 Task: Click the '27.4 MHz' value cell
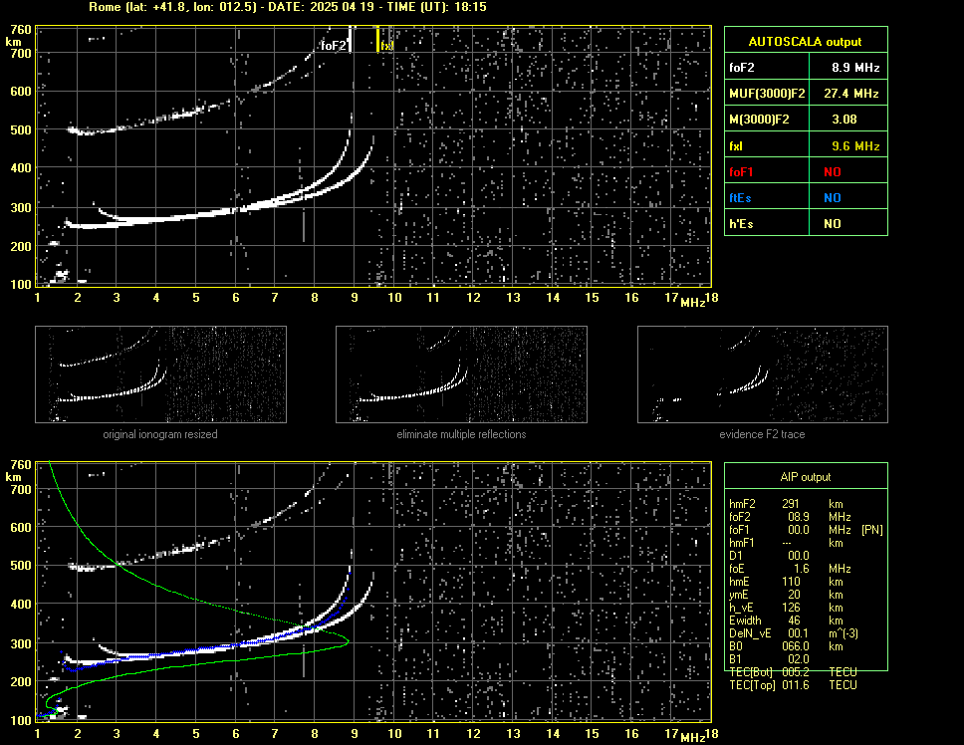coord(848,93)
